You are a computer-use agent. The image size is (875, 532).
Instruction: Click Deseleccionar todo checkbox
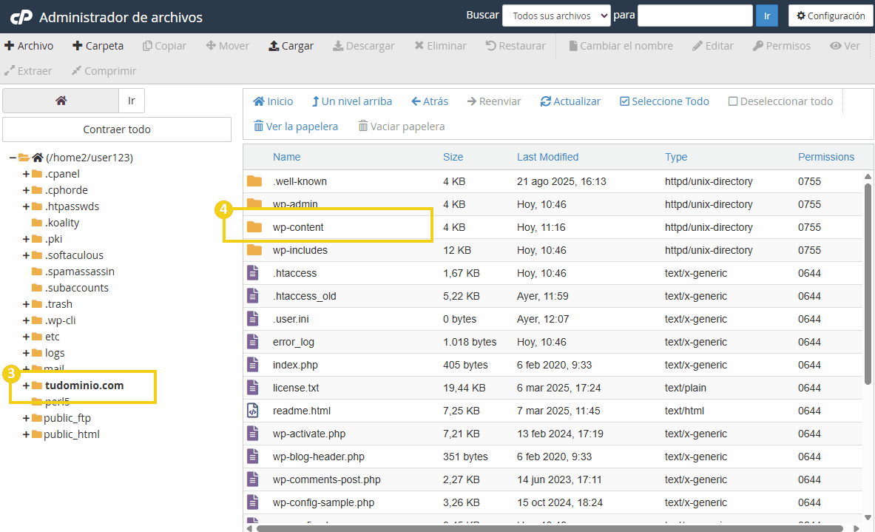733,101
